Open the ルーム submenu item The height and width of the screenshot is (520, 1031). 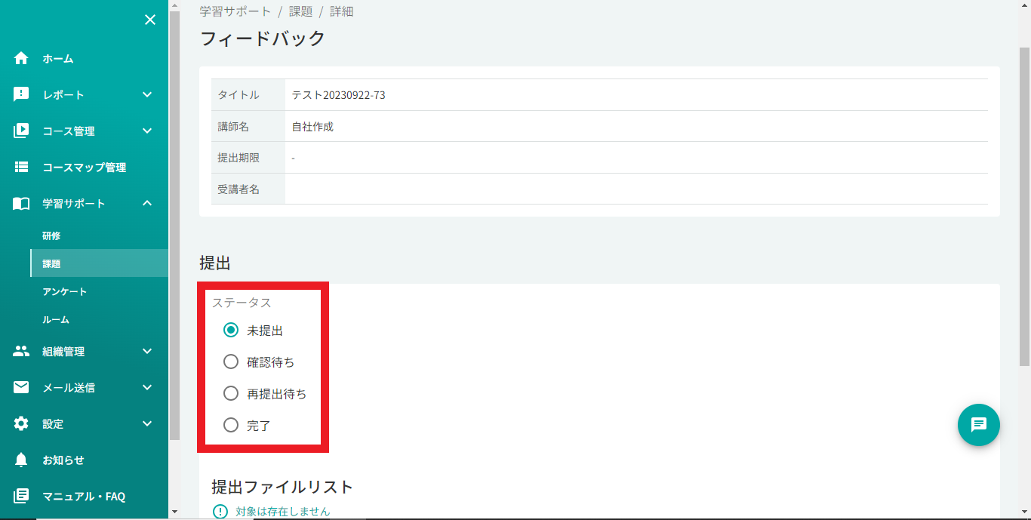tap(56, 319)
